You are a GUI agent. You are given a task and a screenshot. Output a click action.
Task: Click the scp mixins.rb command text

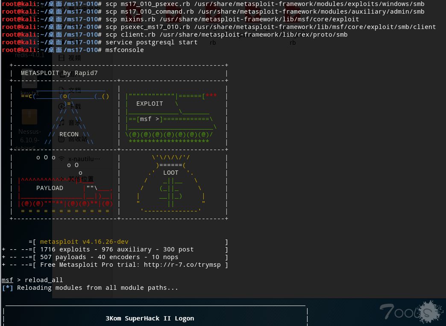click(x=131, y=19)
